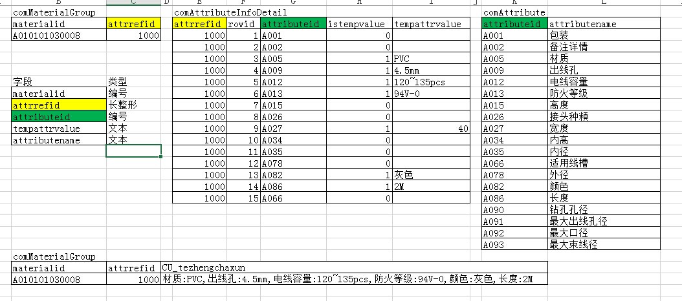Select the 电线容量 attribute name cell

point(604,81)
